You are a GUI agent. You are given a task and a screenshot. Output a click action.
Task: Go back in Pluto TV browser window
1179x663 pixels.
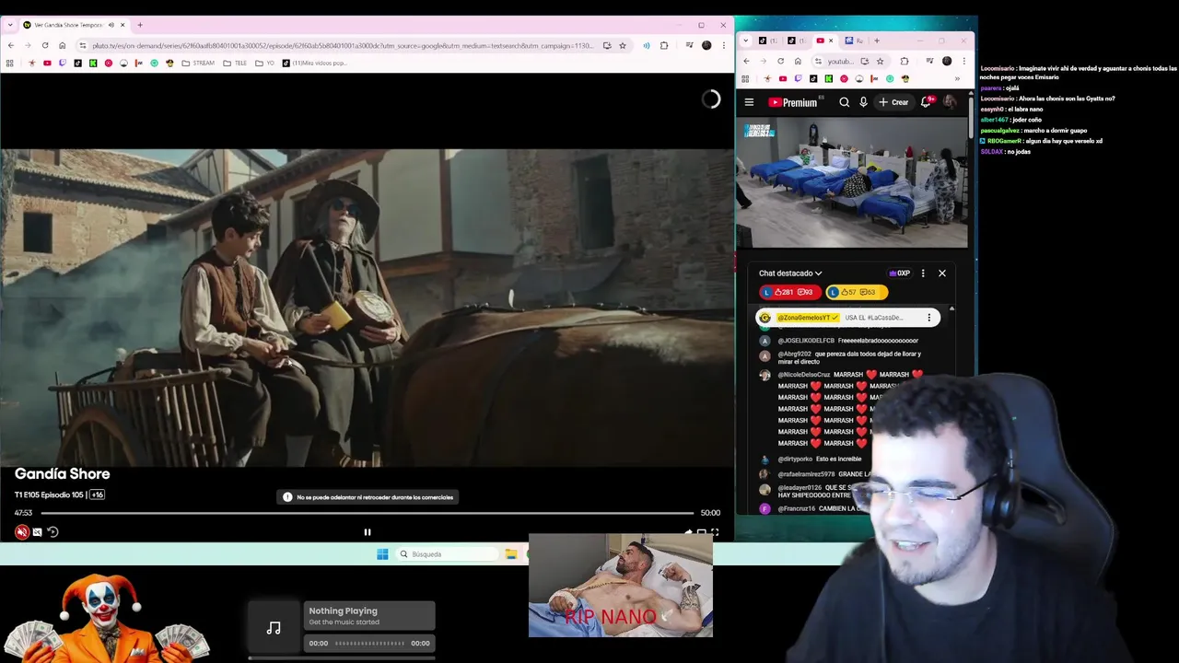click(10, 45)
